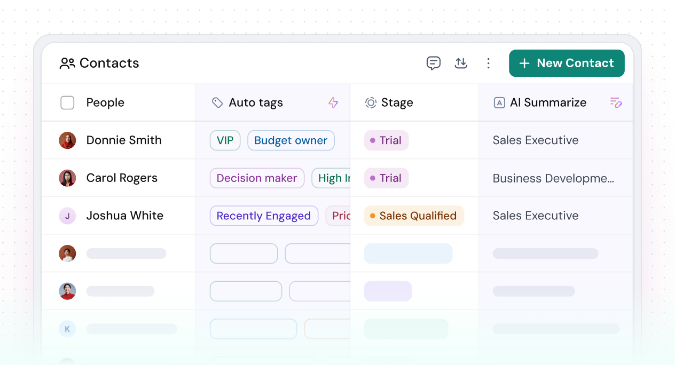Click the Contacts people icon in header

point(67,64)
